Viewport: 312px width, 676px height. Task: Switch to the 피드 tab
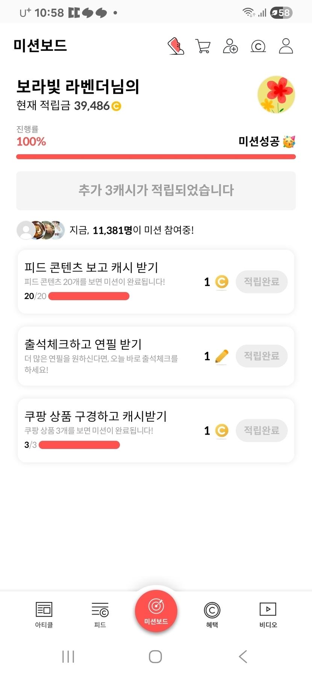click(100, 614)
